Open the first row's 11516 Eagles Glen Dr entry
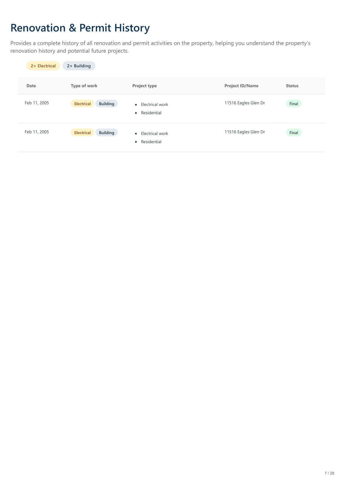 click(x=244, y=103)
